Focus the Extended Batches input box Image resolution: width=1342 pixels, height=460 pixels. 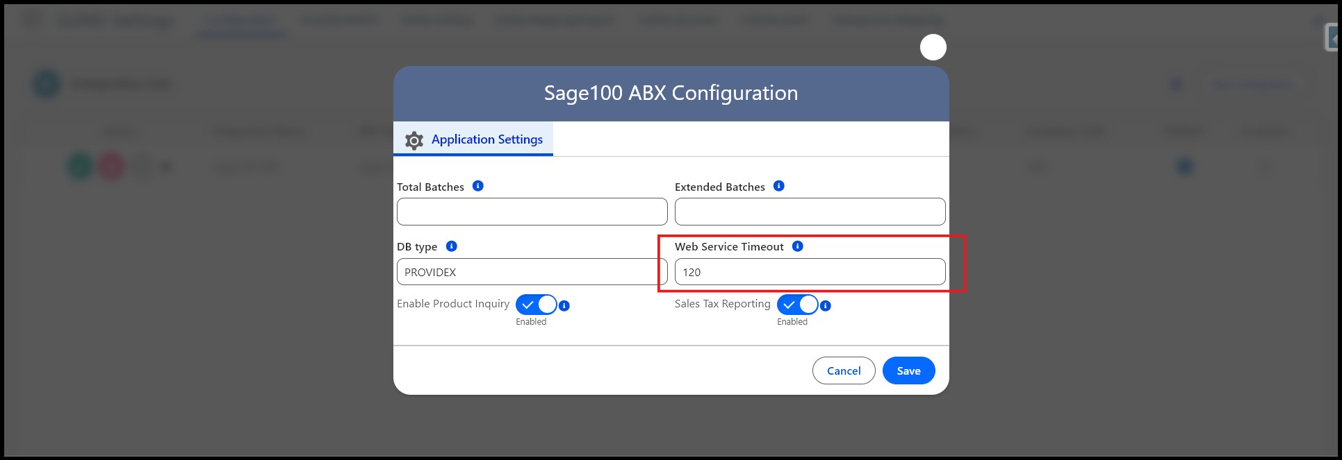coord(810,212)
